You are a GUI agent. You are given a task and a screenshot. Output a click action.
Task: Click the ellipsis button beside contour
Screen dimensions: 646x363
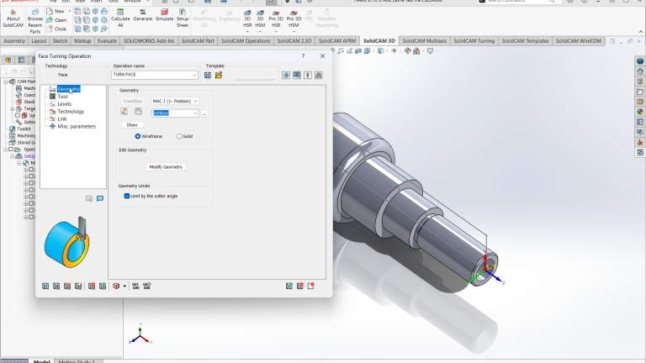(x=204, y=113)
